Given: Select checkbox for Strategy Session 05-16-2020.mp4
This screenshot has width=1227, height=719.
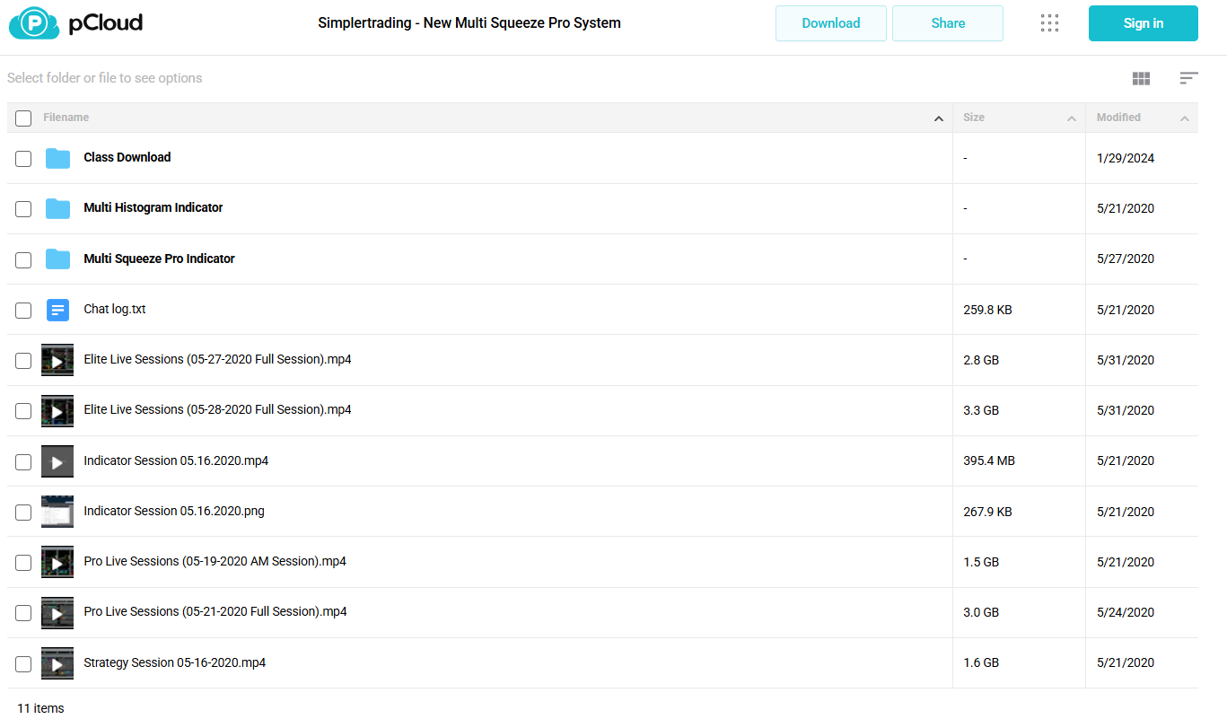Looking at the screenshot, I should coord(23,664).
